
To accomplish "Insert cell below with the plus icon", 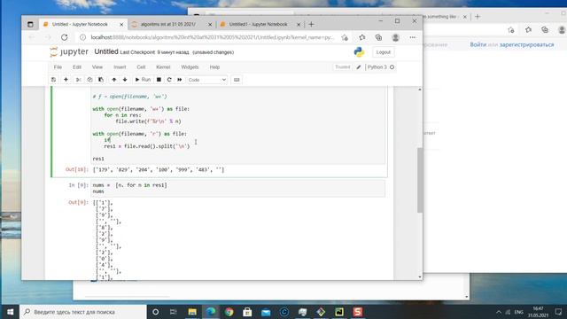I will (66, 80).
